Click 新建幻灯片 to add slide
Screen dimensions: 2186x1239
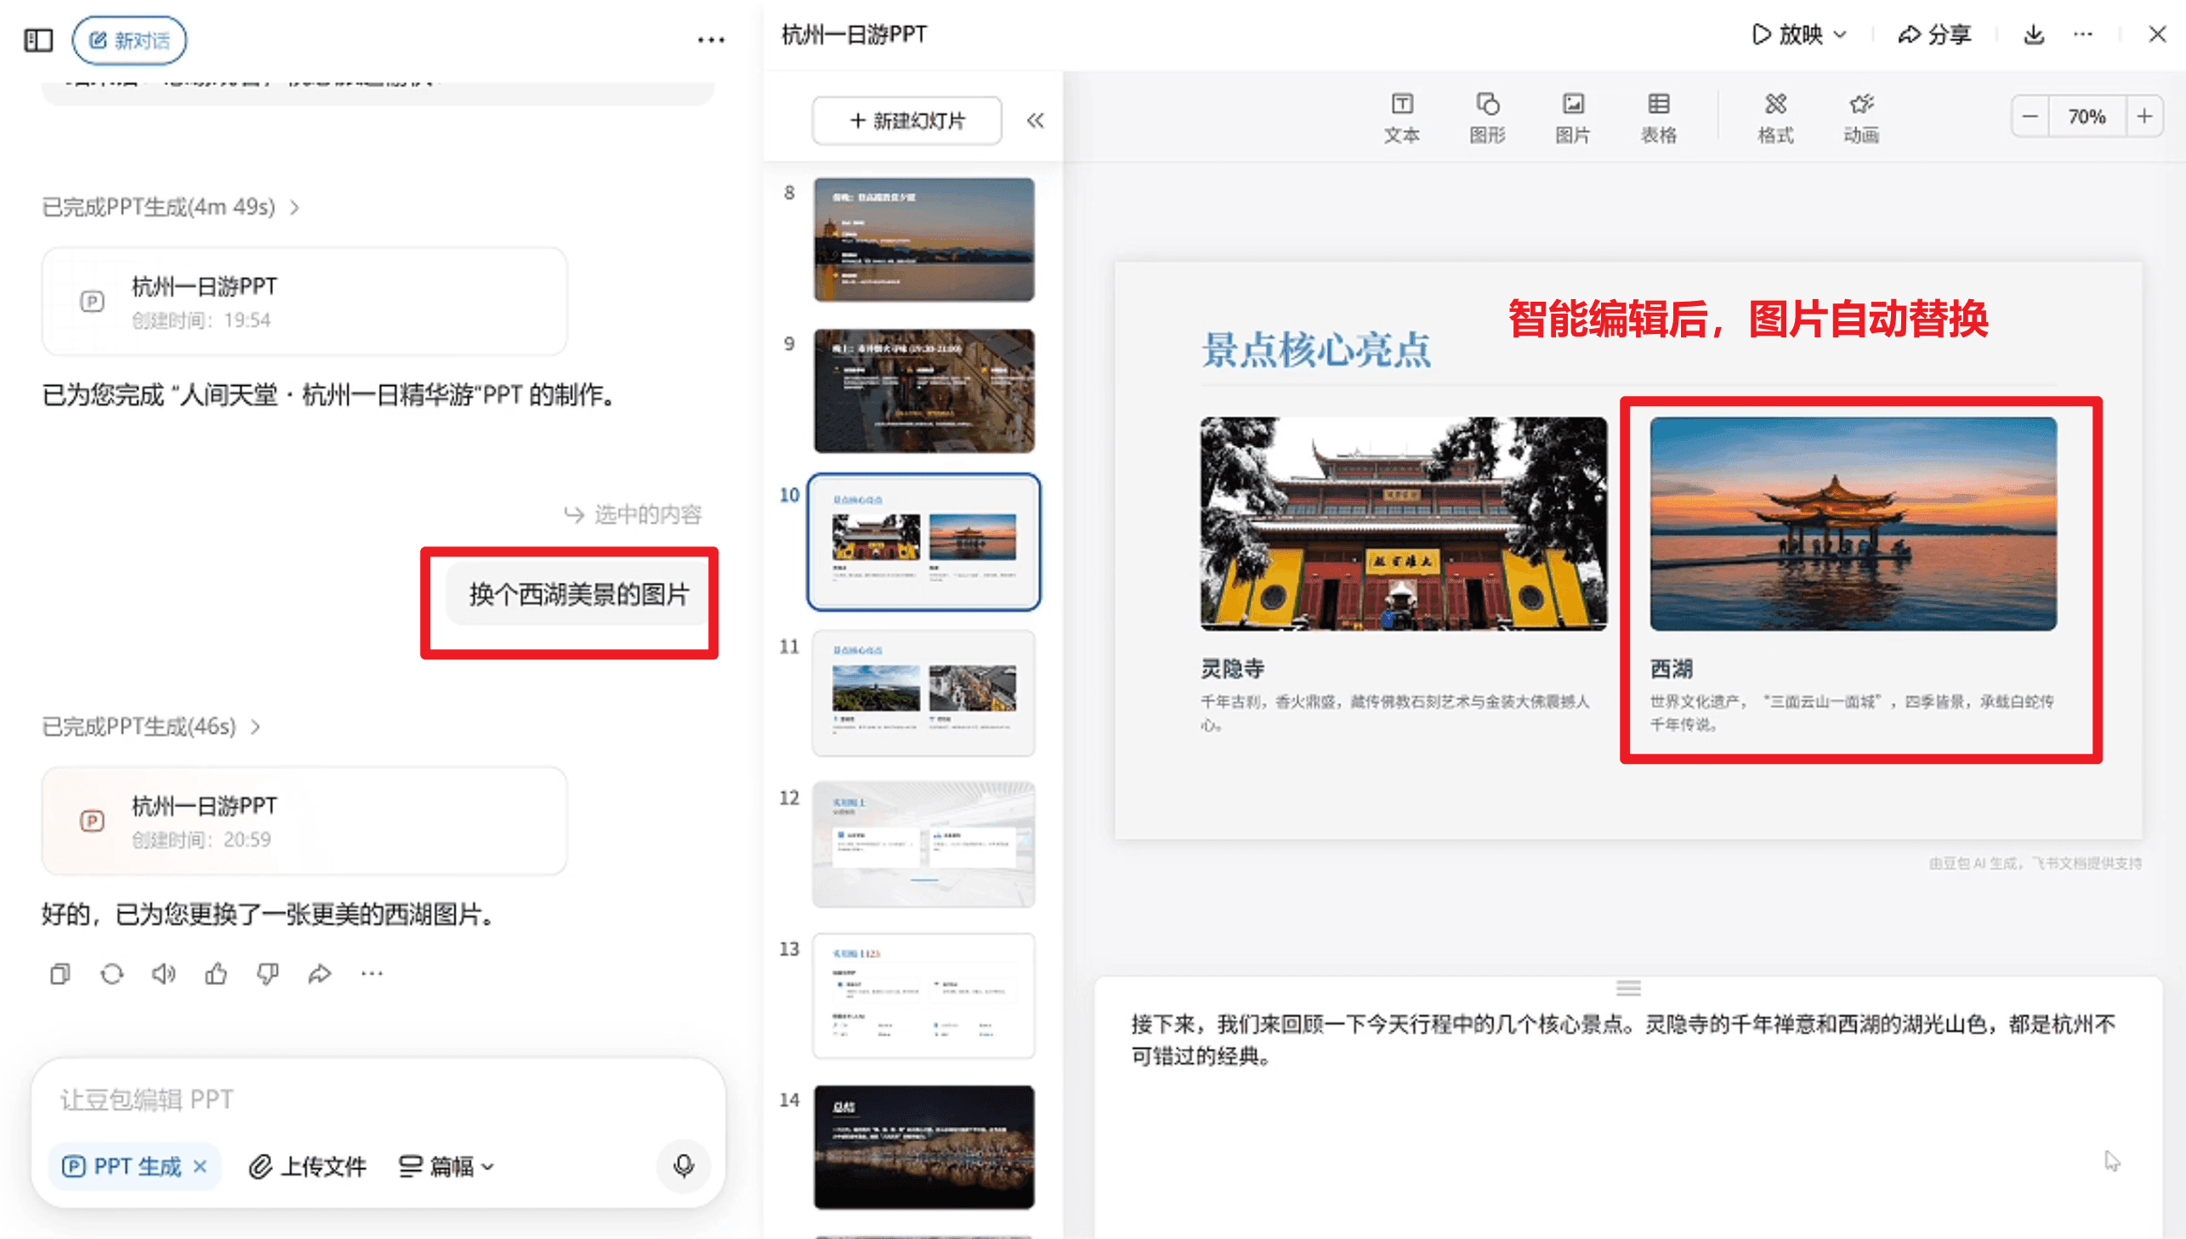pyautogui.click(x=906, y=121)
